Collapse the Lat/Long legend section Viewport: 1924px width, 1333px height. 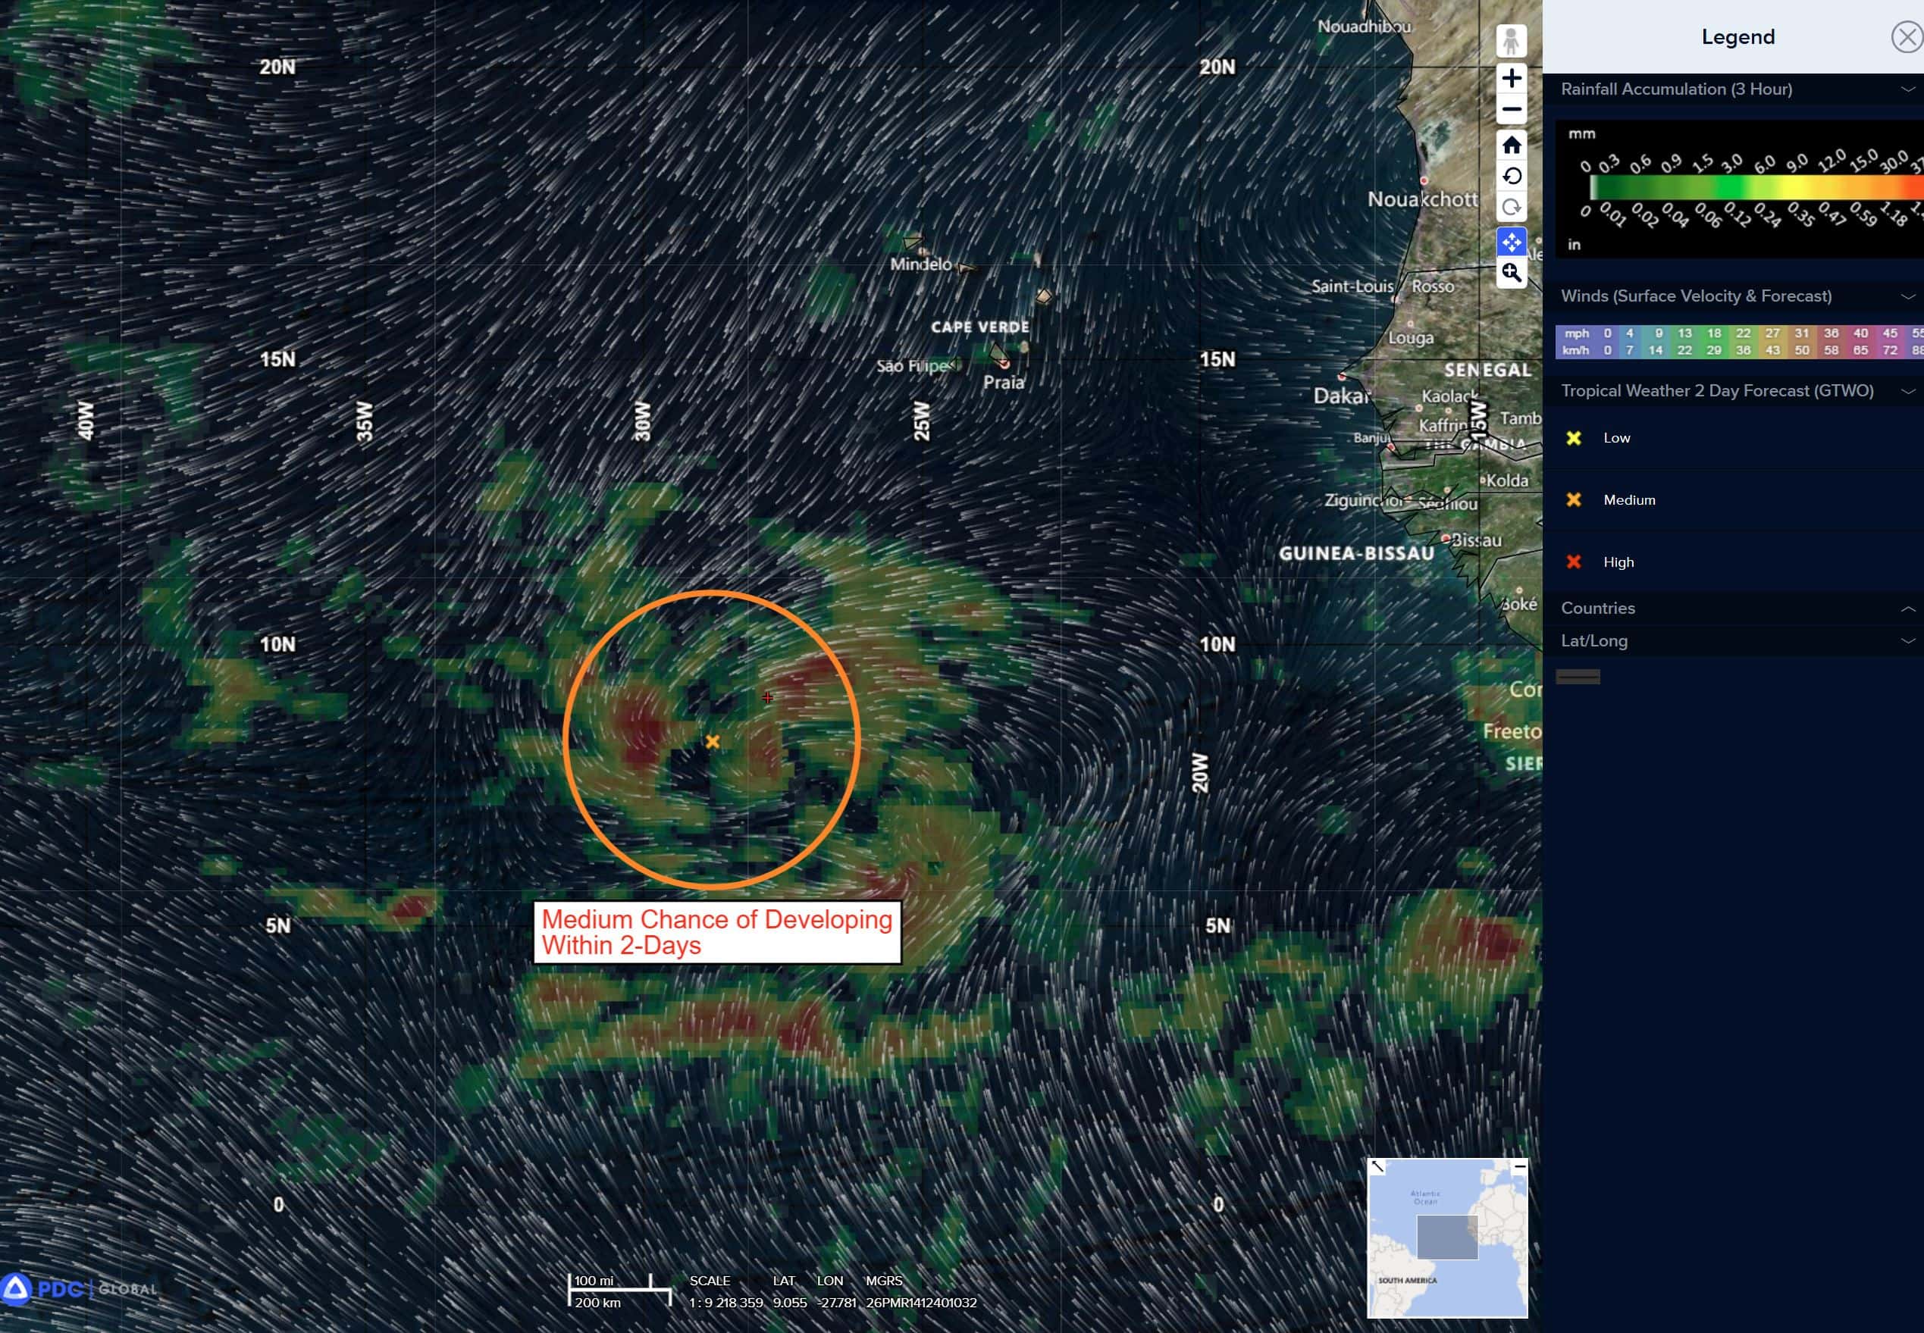[x=1907, y=641]
